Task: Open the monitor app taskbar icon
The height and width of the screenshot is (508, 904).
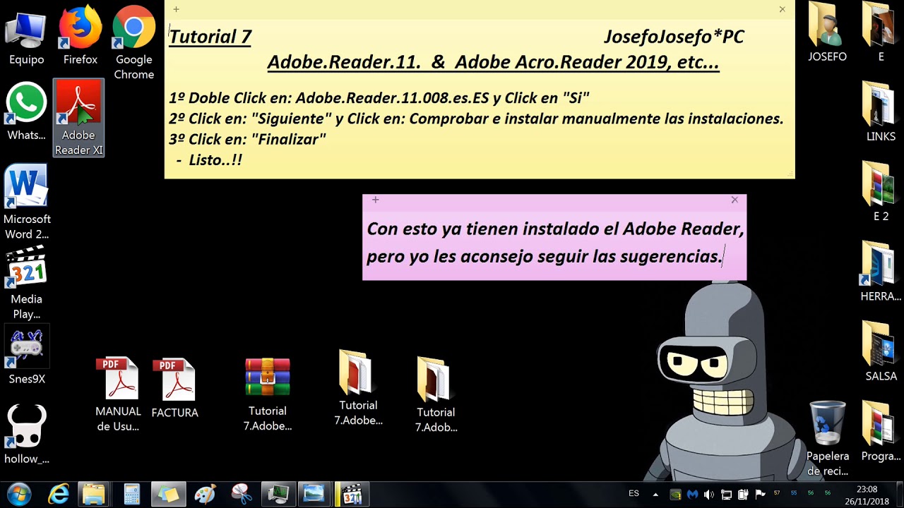Action: pyautogui.click(x=278, y=494)
